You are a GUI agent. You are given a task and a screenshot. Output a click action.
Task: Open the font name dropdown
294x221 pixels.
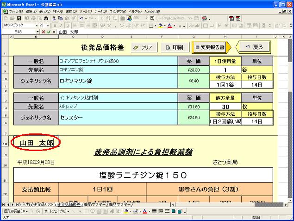(x=35, y=25)
